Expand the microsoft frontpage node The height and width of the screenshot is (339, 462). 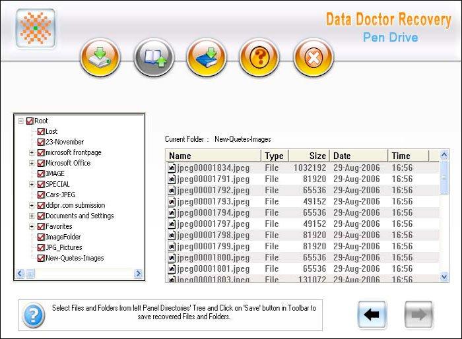click(x=32, y=153)
